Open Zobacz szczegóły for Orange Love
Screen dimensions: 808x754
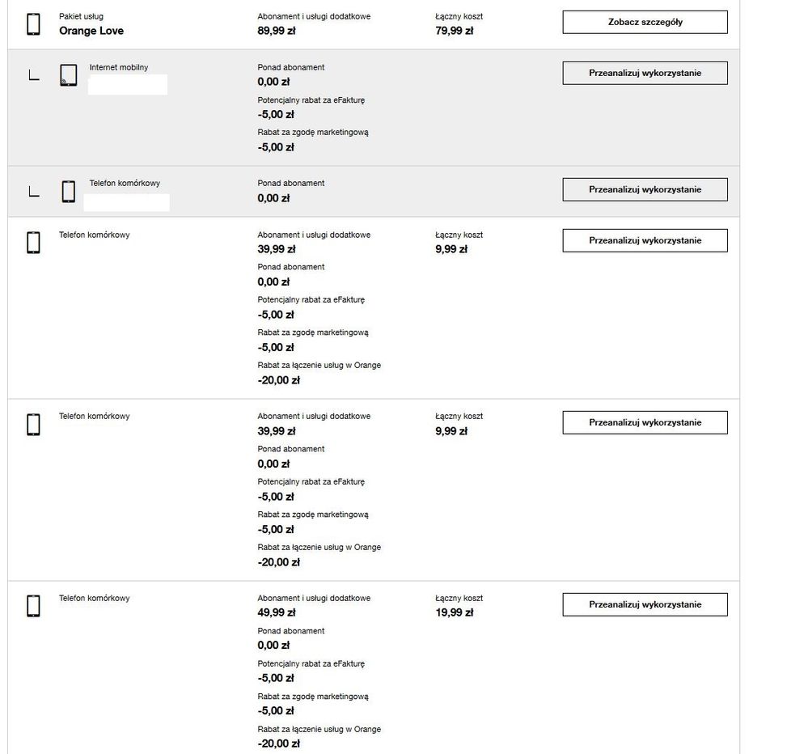645,22
